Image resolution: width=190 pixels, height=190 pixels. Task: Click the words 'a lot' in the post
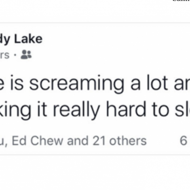[149, 83]
